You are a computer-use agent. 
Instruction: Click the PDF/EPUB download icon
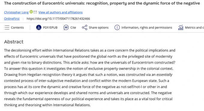click(39, 28)
